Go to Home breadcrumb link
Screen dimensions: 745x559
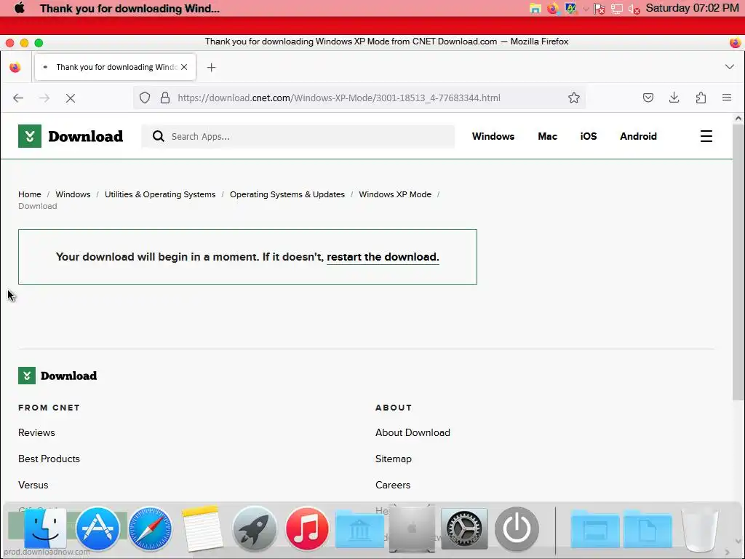[x=29, y=194]
